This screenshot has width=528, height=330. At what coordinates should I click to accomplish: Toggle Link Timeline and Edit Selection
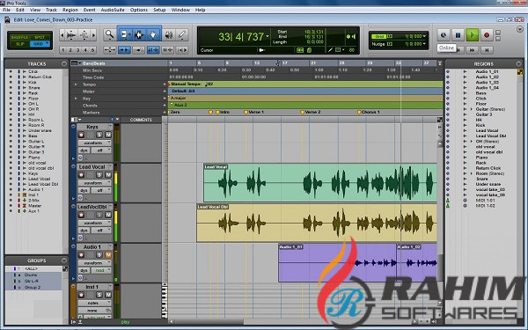[153, 50]
